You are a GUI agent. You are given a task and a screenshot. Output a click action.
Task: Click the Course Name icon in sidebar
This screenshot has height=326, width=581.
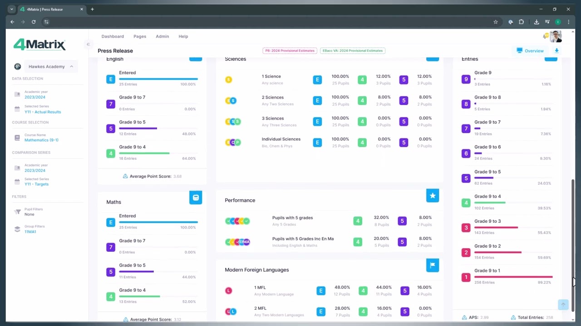(x=17, y=138)
